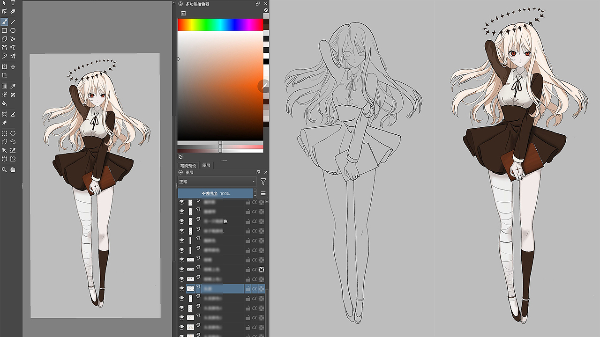Select the Smart Patch tool
The width and height of the screenshot is (600, 337).
click(x=13, y=95)
